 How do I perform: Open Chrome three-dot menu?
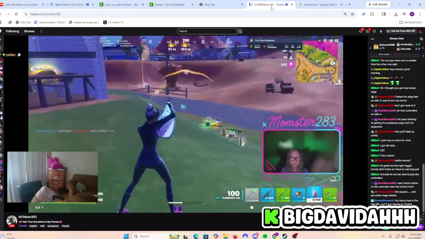[420, 14]
